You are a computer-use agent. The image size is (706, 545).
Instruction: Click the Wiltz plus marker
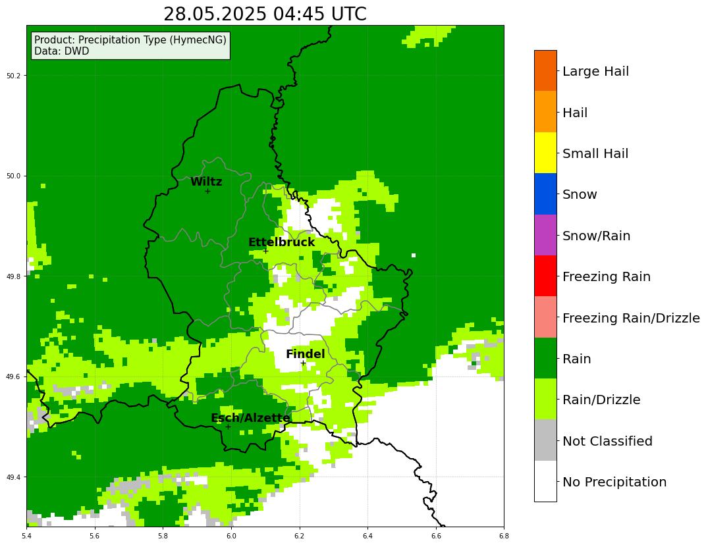point(207,192)
